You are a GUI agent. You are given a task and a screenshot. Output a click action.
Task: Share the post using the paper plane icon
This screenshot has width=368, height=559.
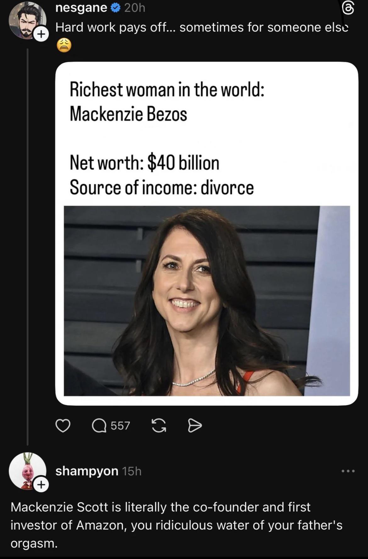[194, 426]
